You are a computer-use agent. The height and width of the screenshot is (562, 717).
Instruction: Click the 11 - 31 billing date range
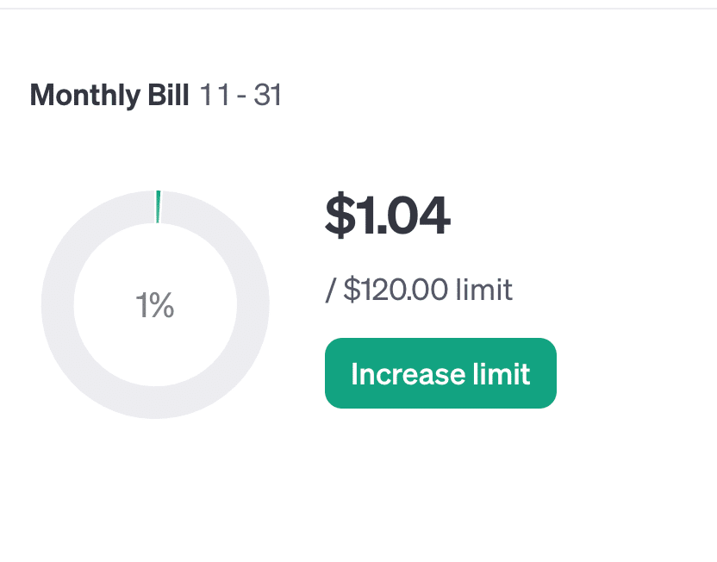point(240,95)
